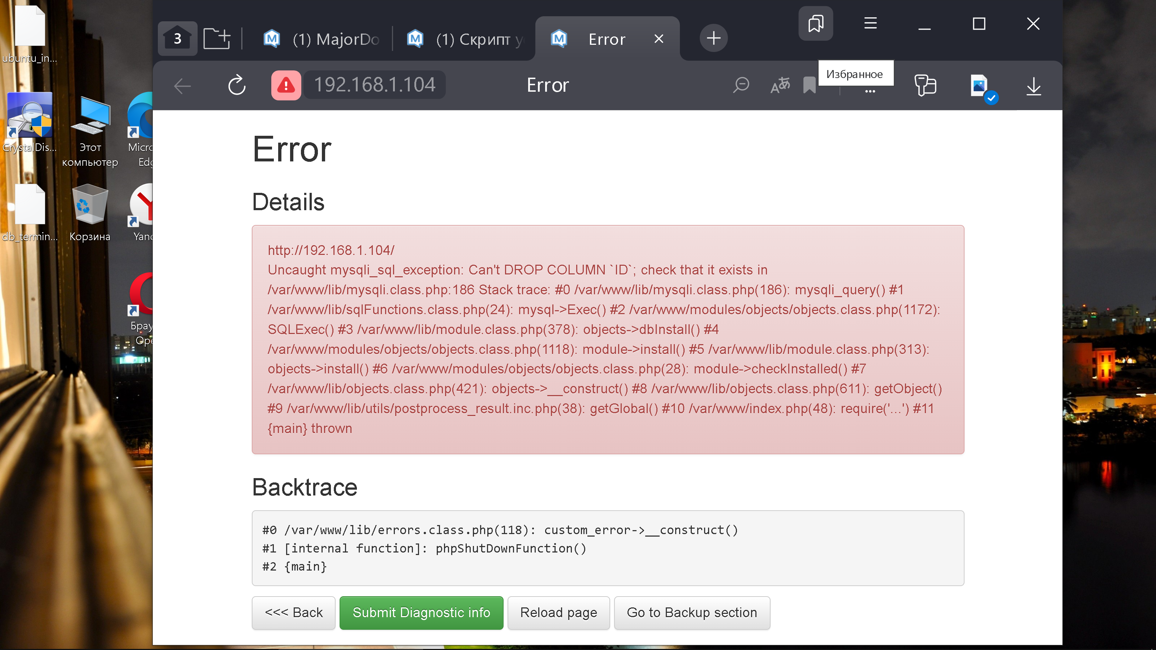This screenshot has height=650, width=1156.
Task: Open the browser hamburger menu
Action: click(x=870, y=23)
